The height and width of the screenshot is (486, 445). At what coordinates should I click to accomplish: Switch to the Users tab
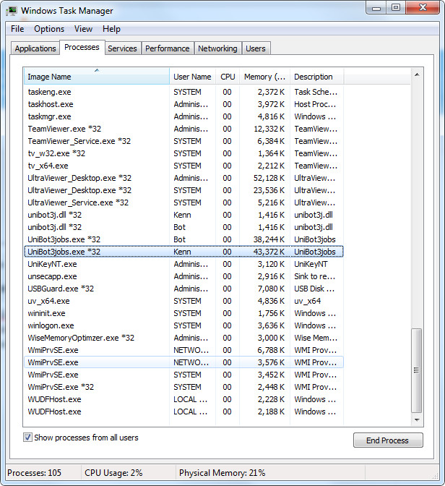(256, 48)
